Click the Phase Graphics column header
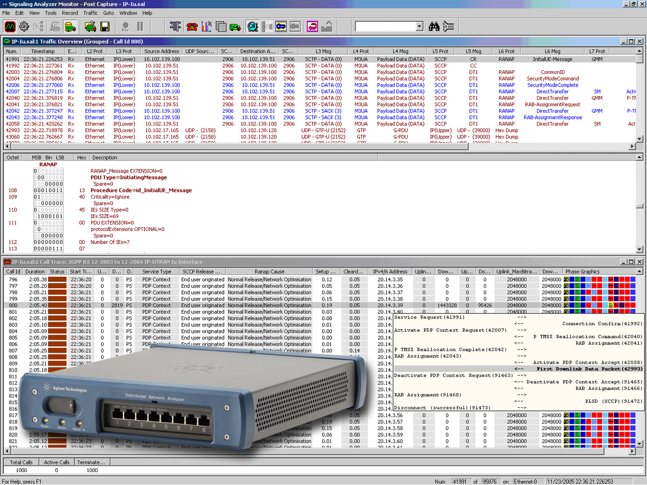Viewport: 647px width, 485px height. pos(600,272)
